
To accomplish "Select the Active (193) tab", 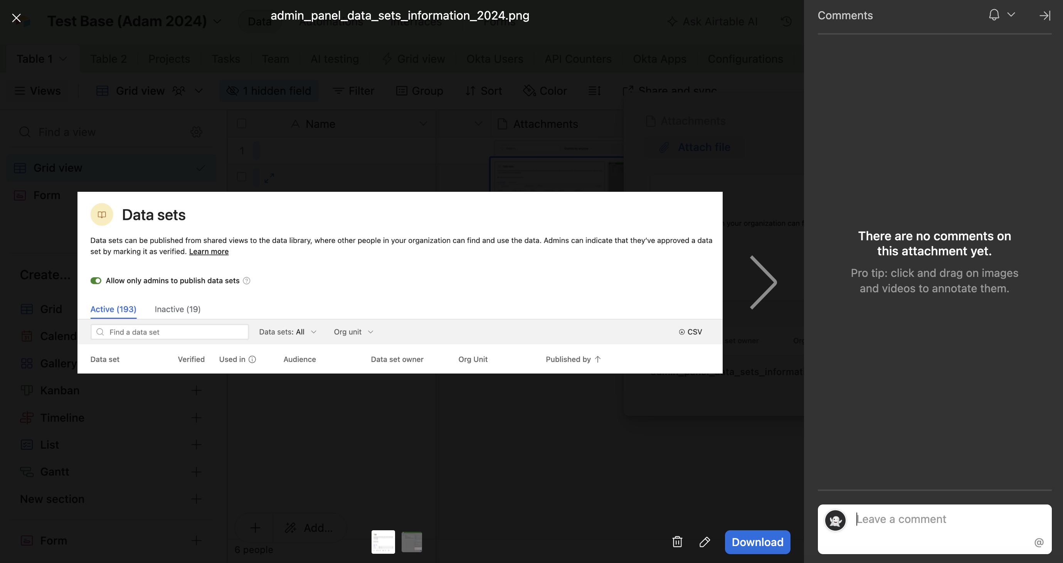I will click(x=113, y=309).
